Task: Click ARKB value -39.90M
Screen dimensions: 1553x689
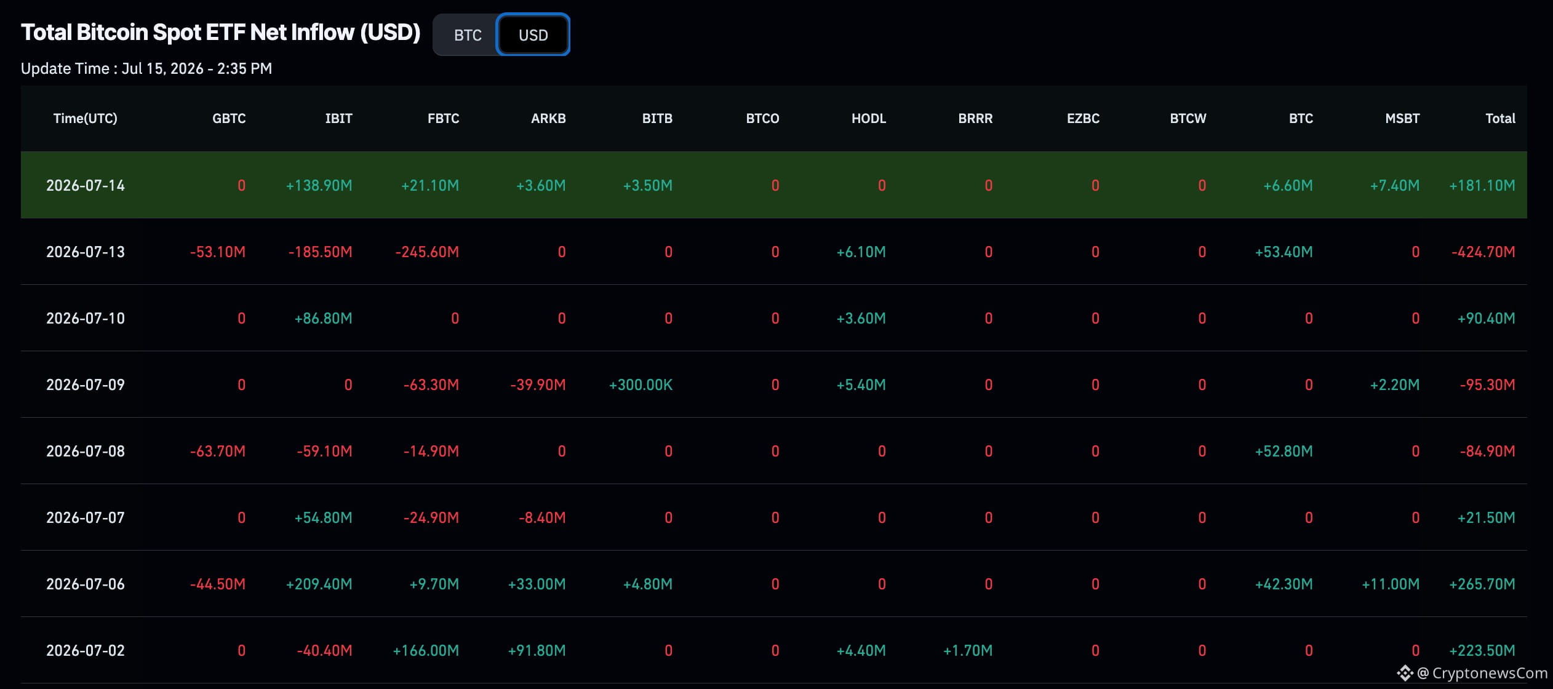Action: tap(538, 384)
